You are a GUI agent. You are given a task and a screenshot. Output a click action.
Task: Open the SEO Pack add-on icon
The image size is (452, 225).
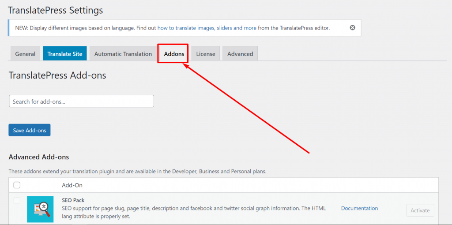[x=40, y=209]
